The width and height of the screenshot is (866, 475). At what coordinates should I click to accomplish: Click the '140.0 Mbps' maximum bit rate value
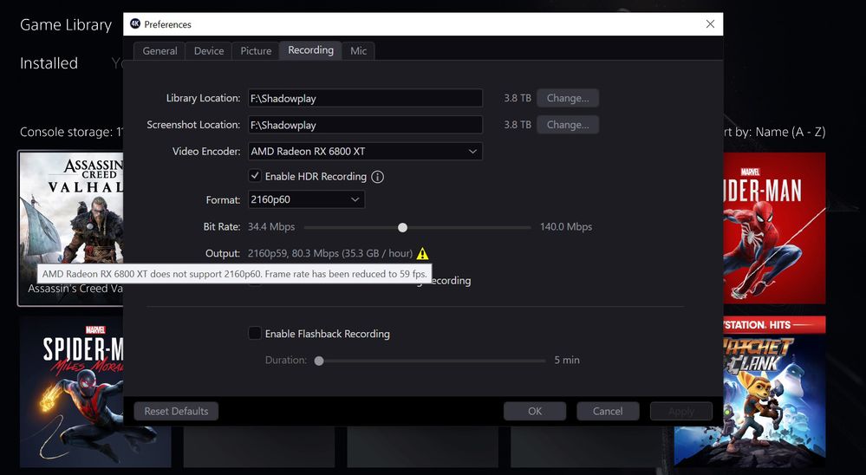565,227
